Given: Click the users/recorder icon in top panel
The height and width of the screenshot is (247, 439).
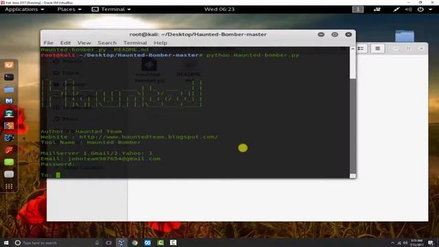Looking at the screenshot, I should 377,9.
